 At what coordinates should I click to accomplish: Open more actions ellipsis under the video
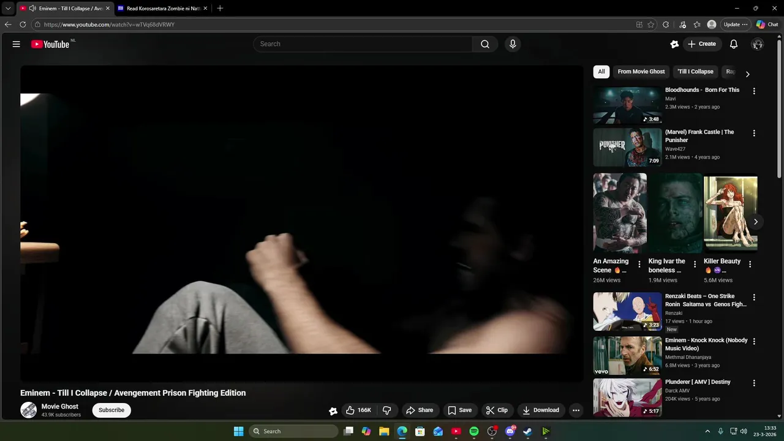point(576,410)
